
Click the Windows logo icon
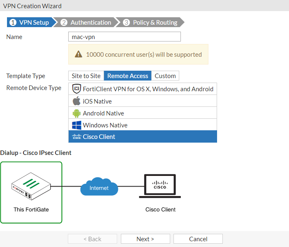[x=76, y=125]
